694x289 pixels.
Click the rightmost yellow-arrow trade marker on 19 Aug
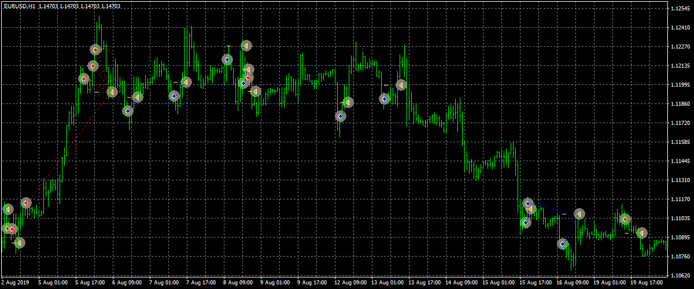[641, 233]
